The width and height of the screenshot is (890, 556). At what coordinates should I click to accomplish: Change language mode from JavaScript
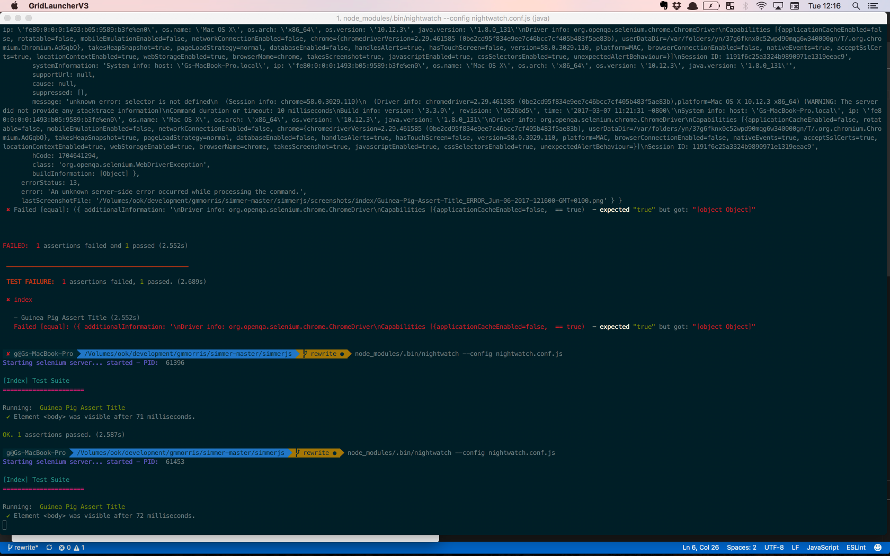822,548
